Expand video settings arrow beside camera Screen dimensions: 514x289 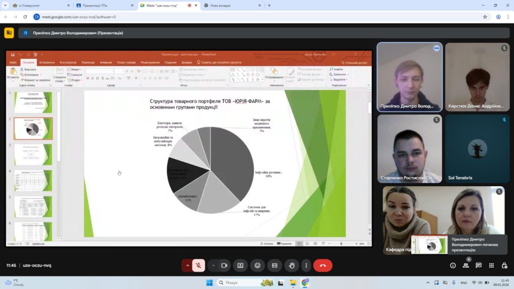click(x=213, y=265)
